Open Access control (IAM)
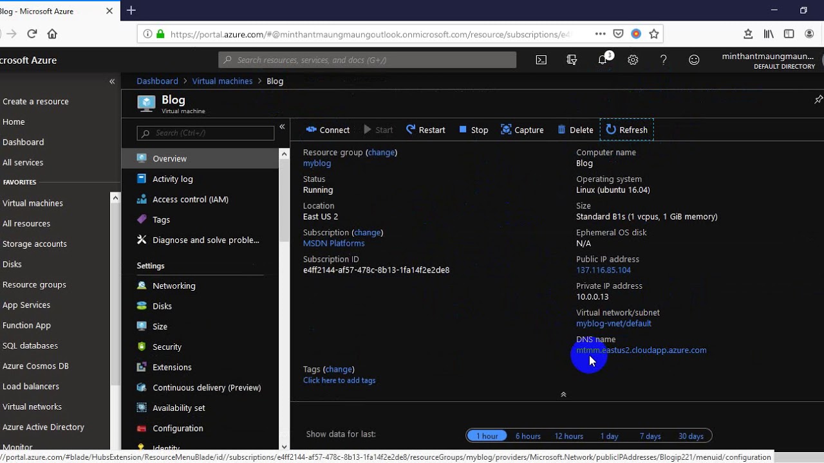The image size is (824, 463). [x=200, y=199]
